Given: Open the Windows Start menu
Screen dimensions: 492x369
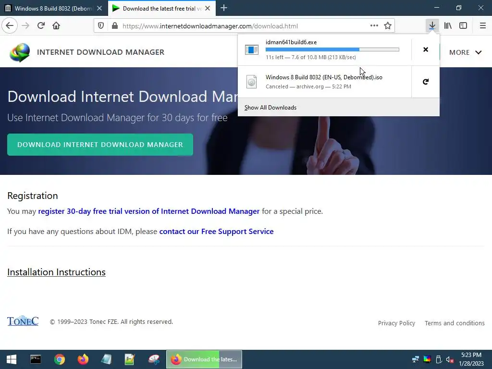Looking at the screenshot, I should click(12, 359).
